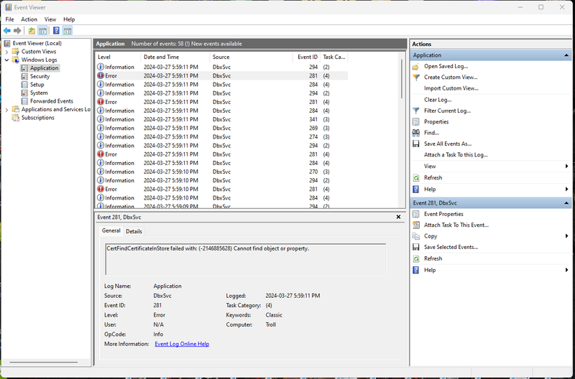Switch to the Details tab
This screenshot has height=379, width=575.
(x=134, y=231)
